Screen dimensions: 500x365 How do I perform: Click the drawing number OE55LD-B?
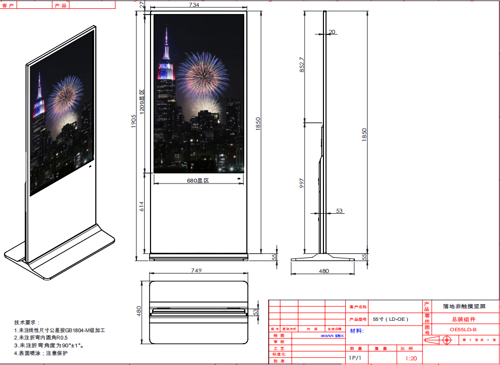tap(463, 330)
